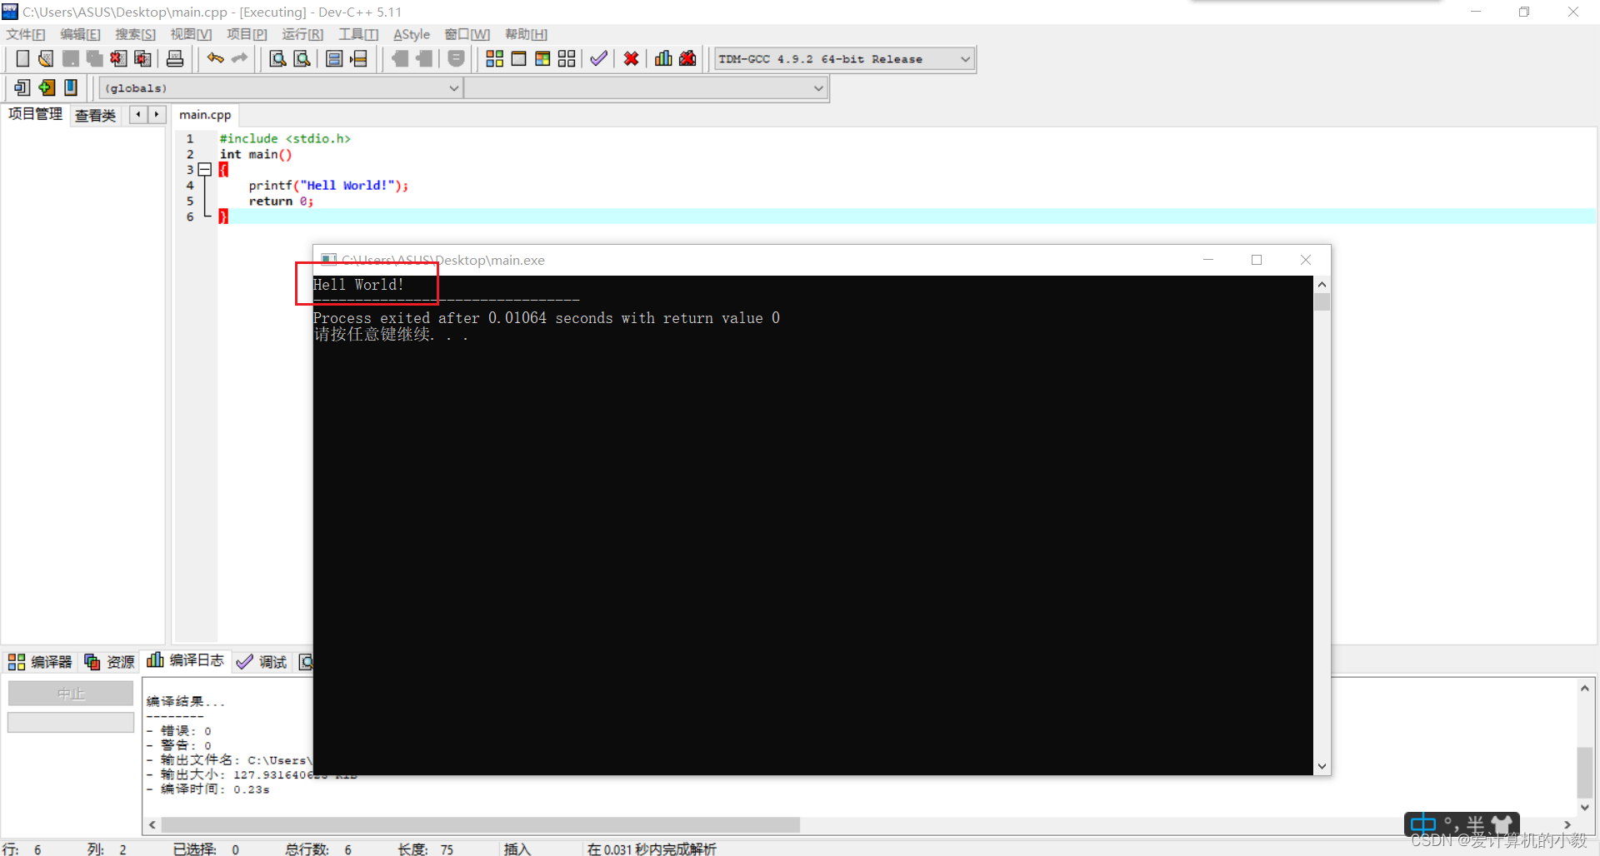This screenshot has width=1600, height=856.
Task: Click the console window scrollbar up arrow
Action: coord(1322,285)
